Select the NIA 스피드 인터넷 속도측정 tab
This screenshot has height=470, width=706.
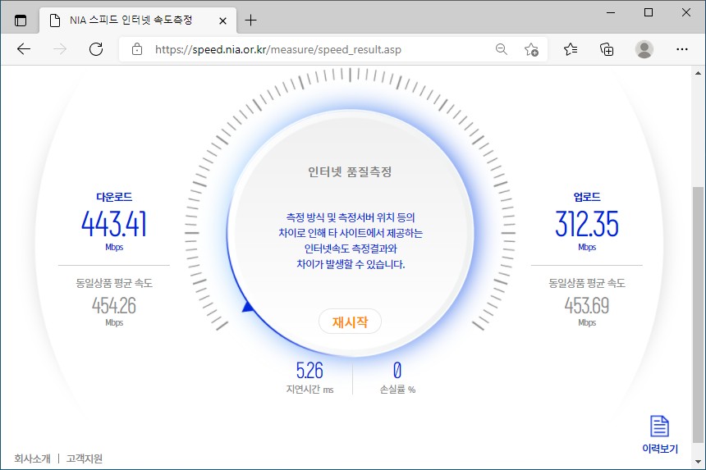[x=138, y=21]
